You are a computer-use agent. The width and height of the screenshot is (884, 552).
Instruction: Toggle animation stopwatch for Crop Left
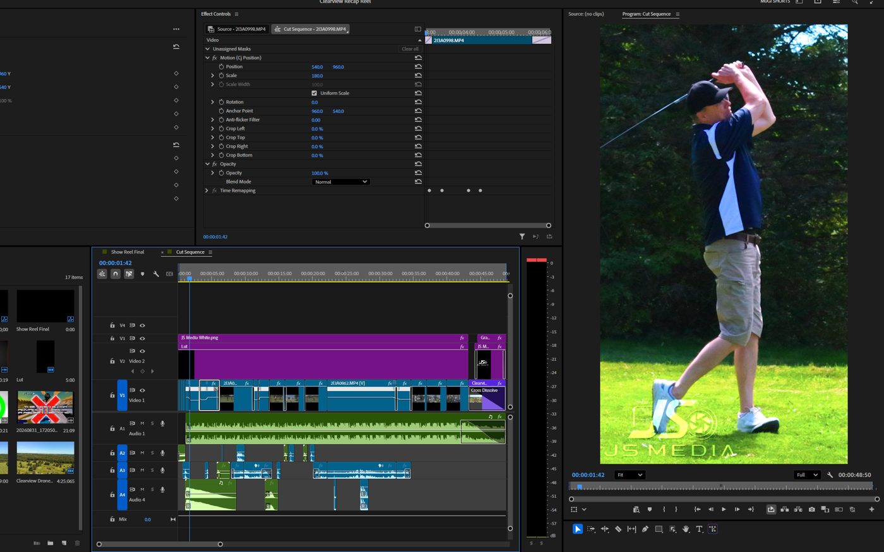(221, 128)
